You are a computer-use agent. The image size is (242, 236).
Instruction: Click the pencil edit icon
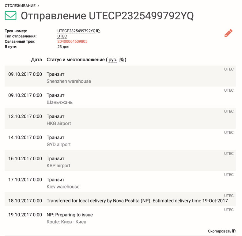228,33
